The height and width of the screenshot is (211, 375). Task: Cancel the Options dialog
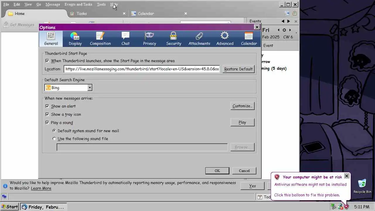pos(244,171)
